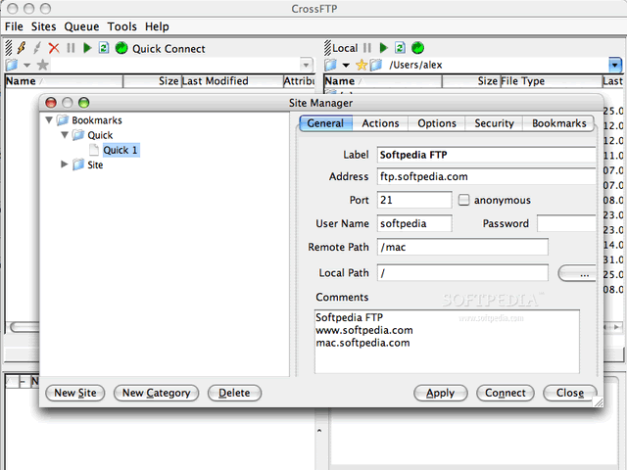The width and height of the screenshot is (627, 470).
Task: Click the grey star bookmark icon in remote pane
Action: (x=43, y=65)
